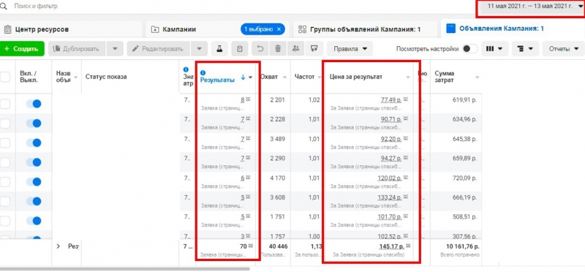This screenshot has height=272, width=585.
Task: Click the Редактировать button
Action: [159, 49]
